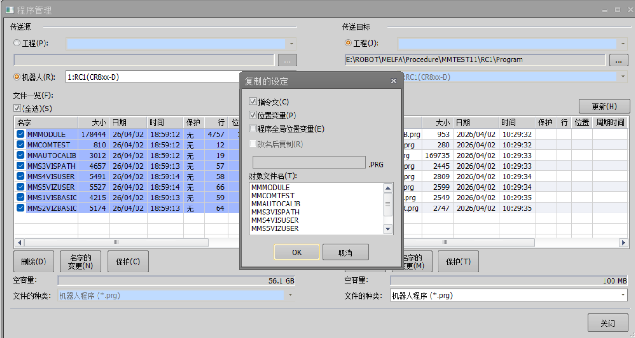Click scroll-down arrow in 对象文件名 list
635x338 pixels.
pyautogui.click(x=387, y=228)
